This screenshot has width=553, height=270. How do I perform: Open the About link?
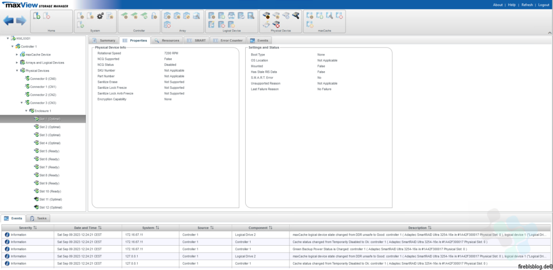[x=497, y=5]
